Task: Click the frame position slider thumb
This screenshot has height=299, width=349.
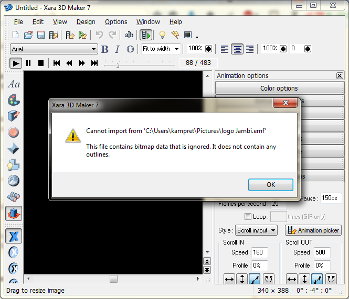Action: point(118,65)
